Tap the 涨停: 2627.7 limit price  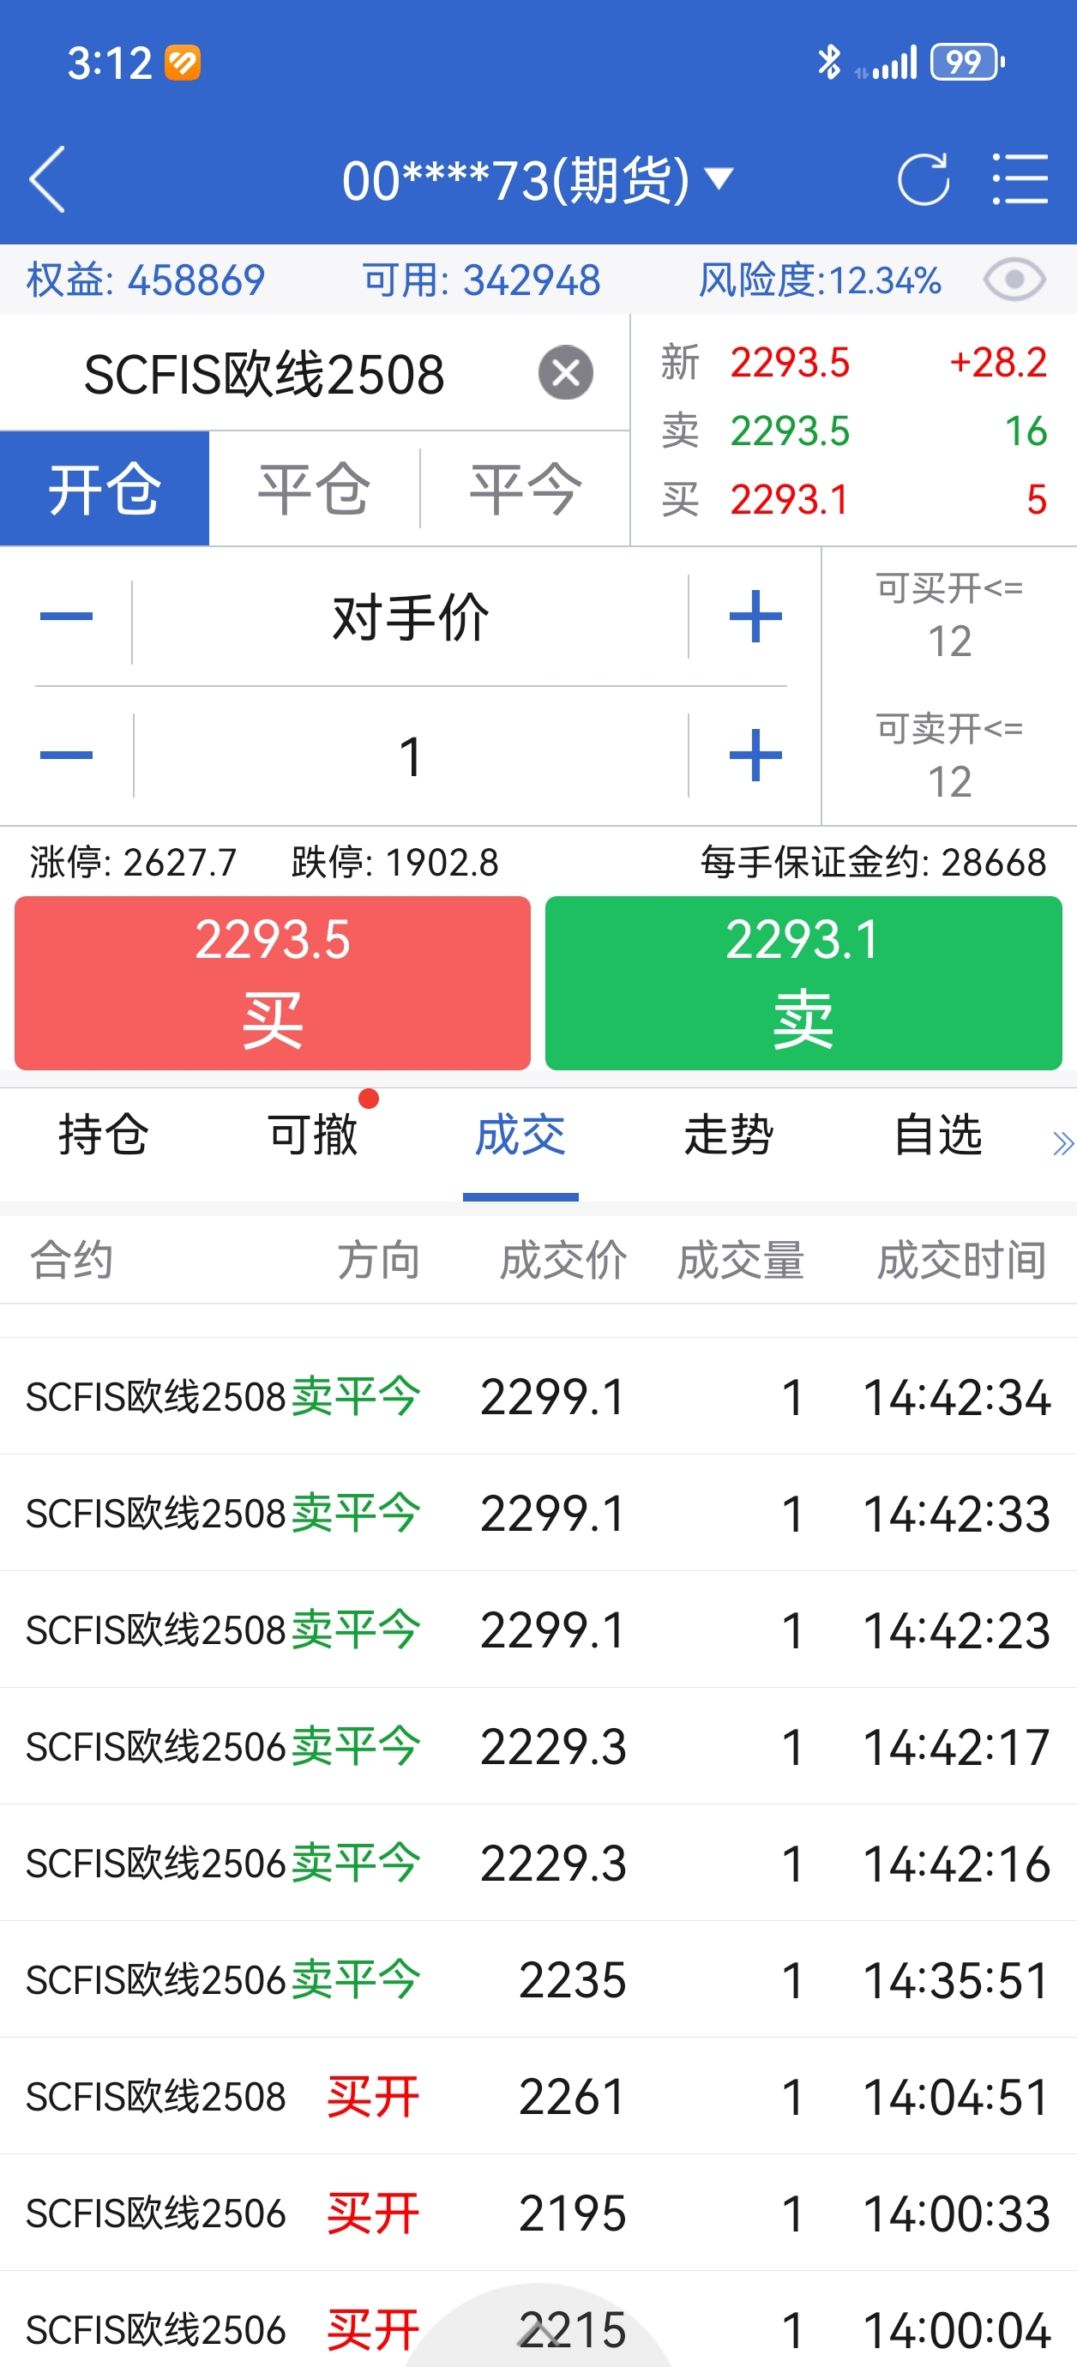[133, 862]
